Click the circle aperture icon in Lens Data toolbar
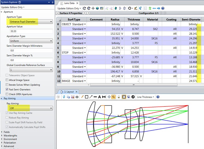This screenshot has width=204, height=149. click(130, 8)
